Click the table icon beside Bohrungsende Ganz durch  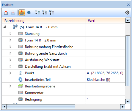21,53
